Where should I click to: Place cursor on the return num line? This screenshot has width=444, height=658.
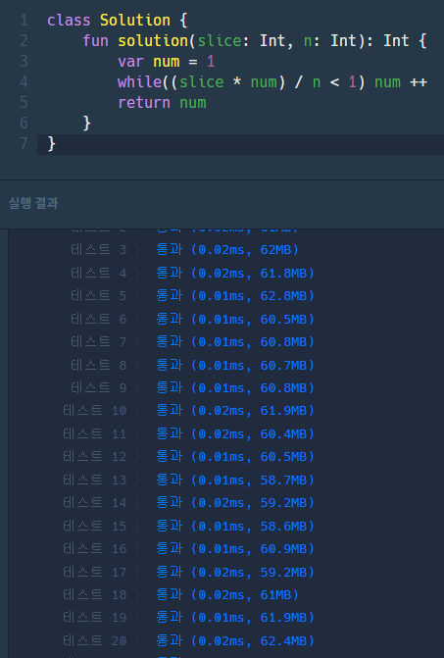click(x=162, y=103)
